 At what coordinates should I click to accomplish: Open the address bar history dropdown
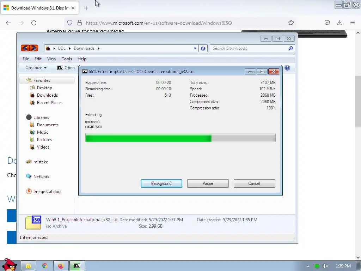(195, 48)
